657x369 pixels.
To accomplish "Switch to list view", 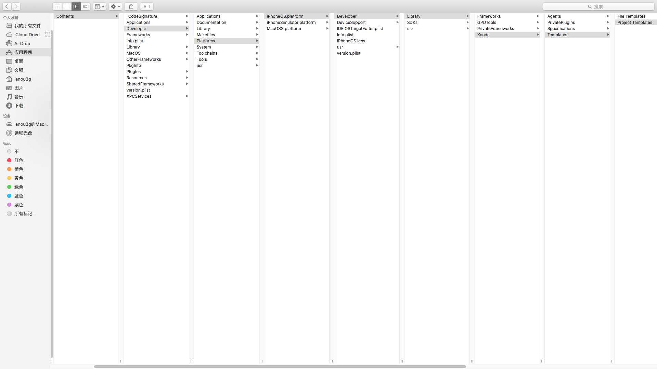I will [x=67, y=6].
